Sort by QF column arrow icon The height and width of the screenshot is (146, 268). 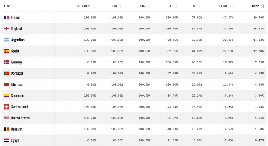tap(176, 6)
